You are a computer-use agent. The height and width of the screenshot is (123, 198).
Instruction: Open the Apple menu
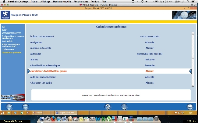pyautogui.click(x=4, y=2)
